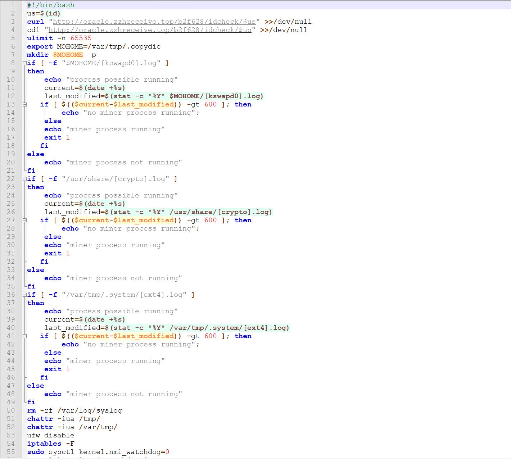
Task: Click sysctl kernel.nmi_watchdog=0 setting
Action: pyautogui.click(x=109, y=452)
